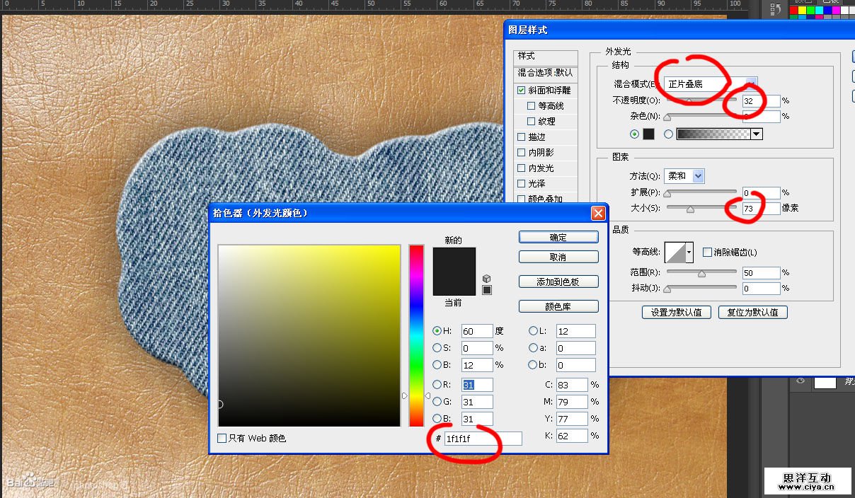Uncheck 斜面和浮雕 style checkbox
The height and width of the screenshot is (498, 855).
[522, 91]
